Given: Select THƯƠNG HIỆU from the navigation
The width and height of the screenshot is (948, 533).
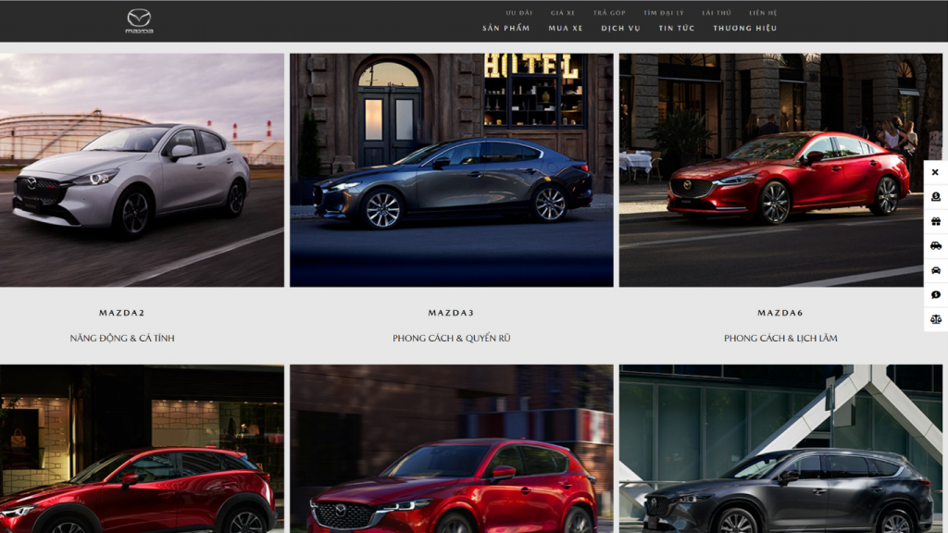Looking at the screenshot, I should click(746, 28).
